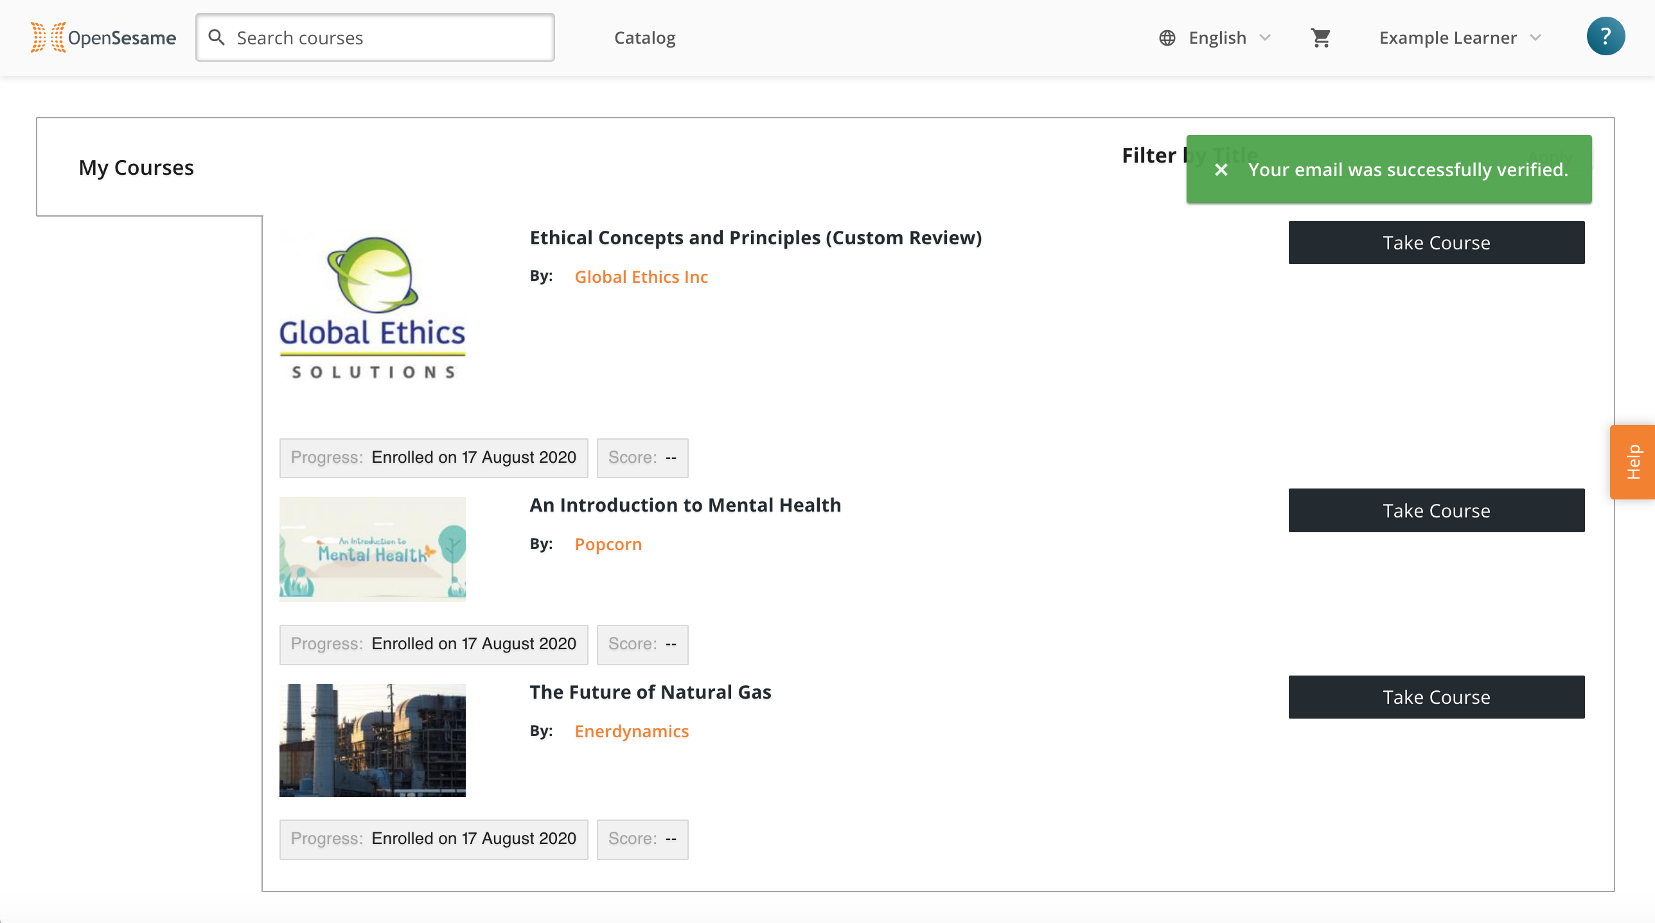Click the Mental Health course thumbnail
The height and width of the screenshot is (923, 1655).
click(372, 550)
